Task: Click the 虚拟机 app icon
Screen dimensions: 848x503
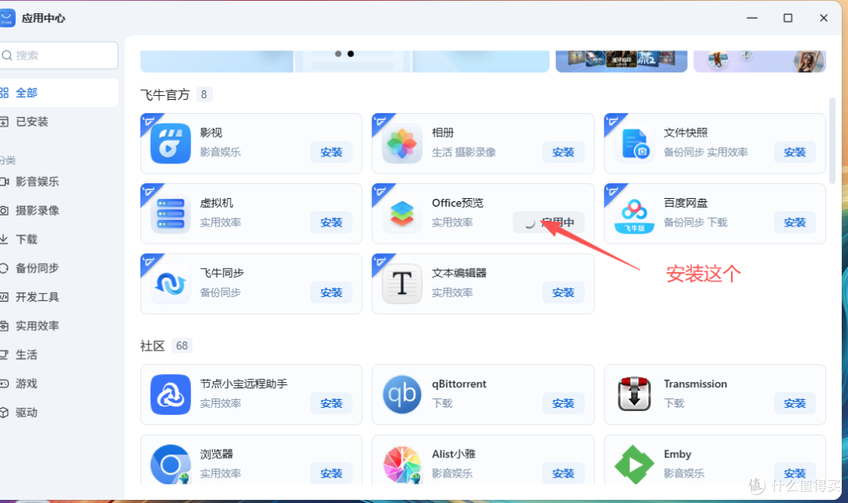Action: [170, 214]
